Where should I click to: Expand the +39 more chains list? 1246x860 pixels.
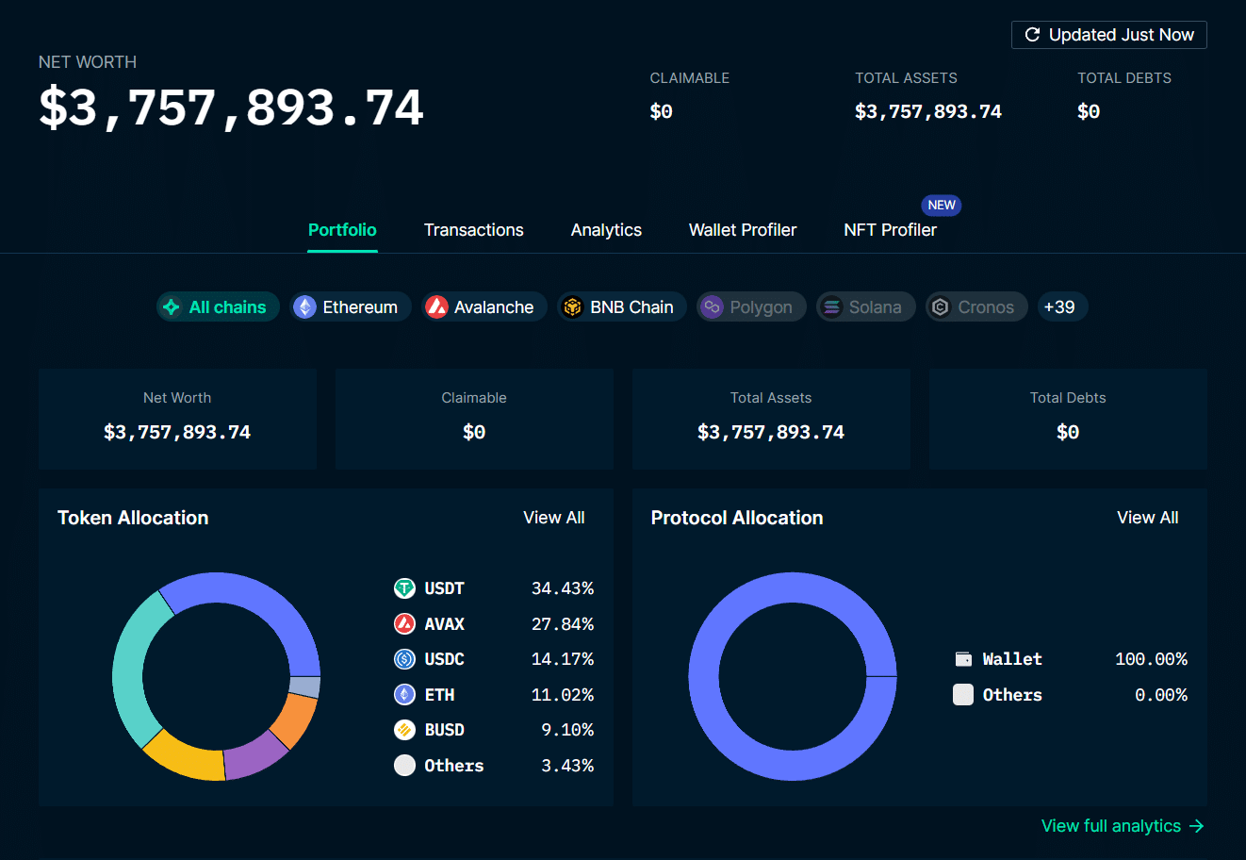pos(1061,307)
